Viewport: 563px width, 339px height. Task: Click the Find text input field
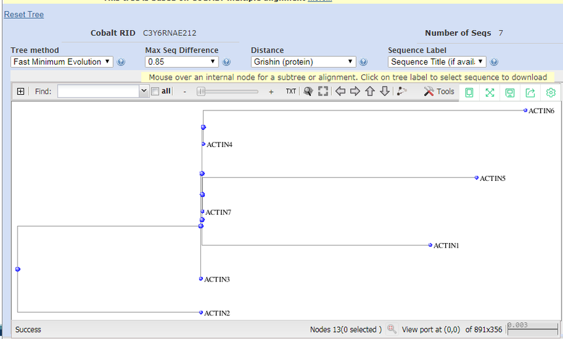tap(99, 92)
